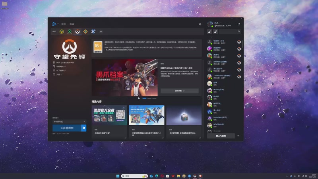
Task: Open the 聊天与群组 chat button
Action: [x=221, y=136]
